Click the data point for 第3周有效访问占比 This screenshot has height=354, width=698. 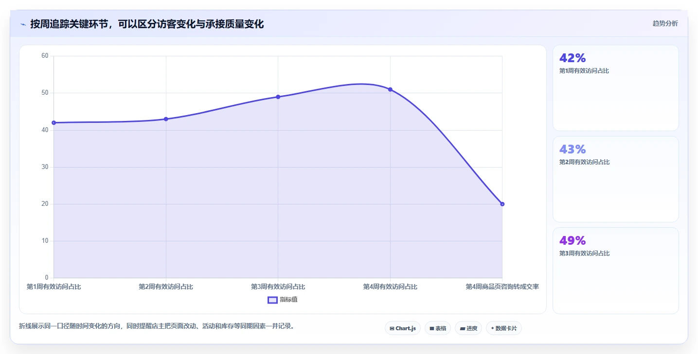pos(278,97)
